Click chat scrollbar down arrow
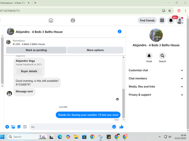The width and height of the screenshot is (189, 141). [124, 119]
